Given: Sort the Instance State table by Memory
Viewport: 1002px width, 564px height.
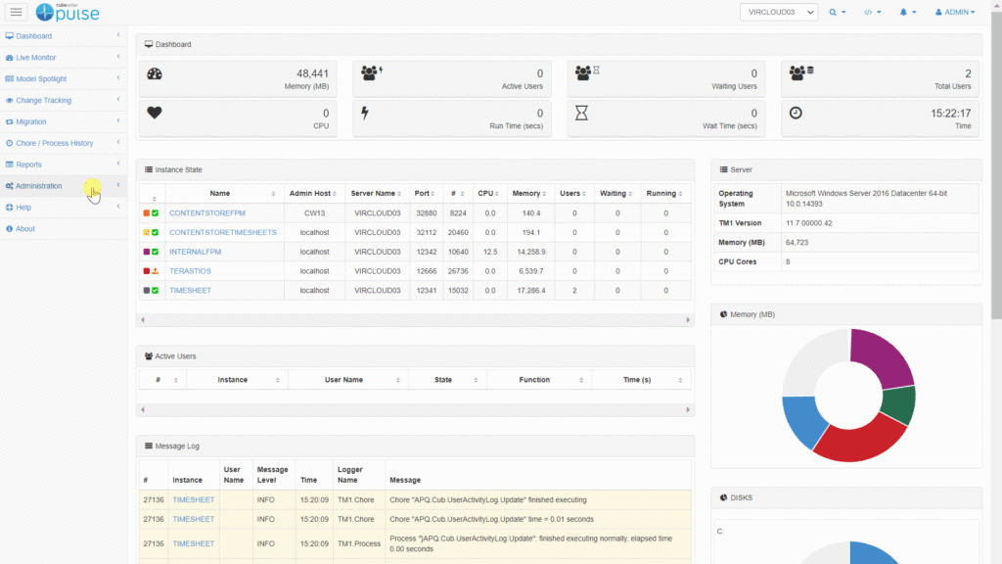Looking at the screenshot, I should [528, 193].
